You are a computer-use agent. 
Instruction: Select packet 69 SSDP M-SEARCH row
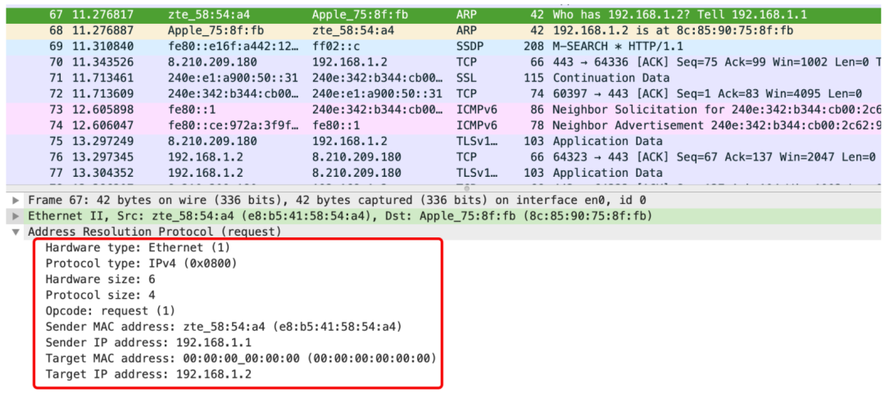coord(443,46)
